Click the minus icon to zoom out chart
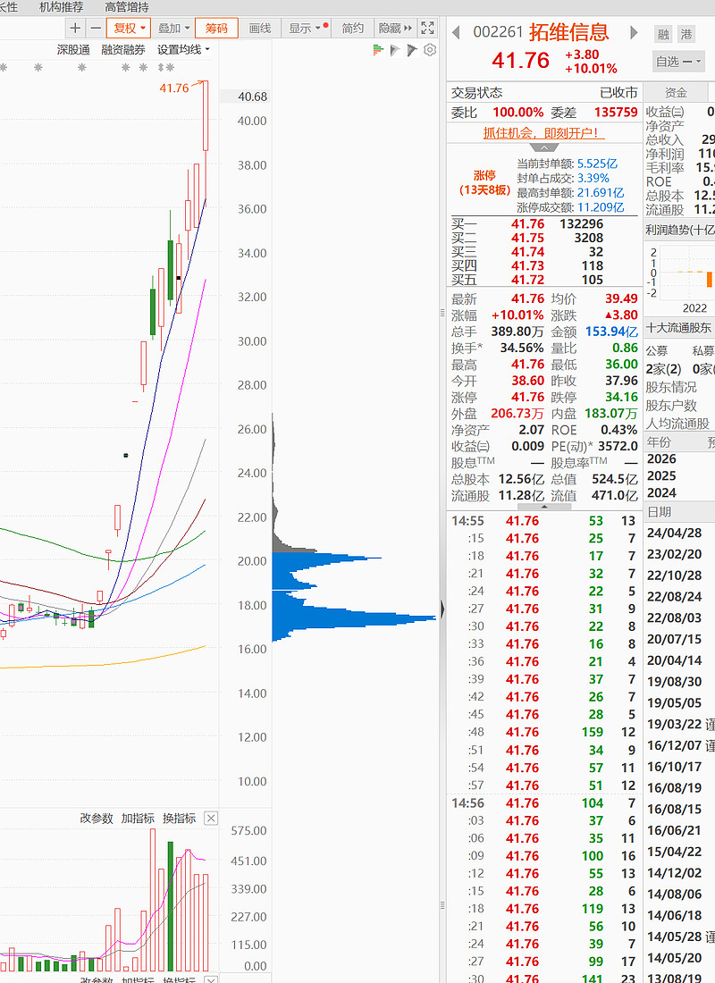Screen dimensions: 715x983 (96, 28)
